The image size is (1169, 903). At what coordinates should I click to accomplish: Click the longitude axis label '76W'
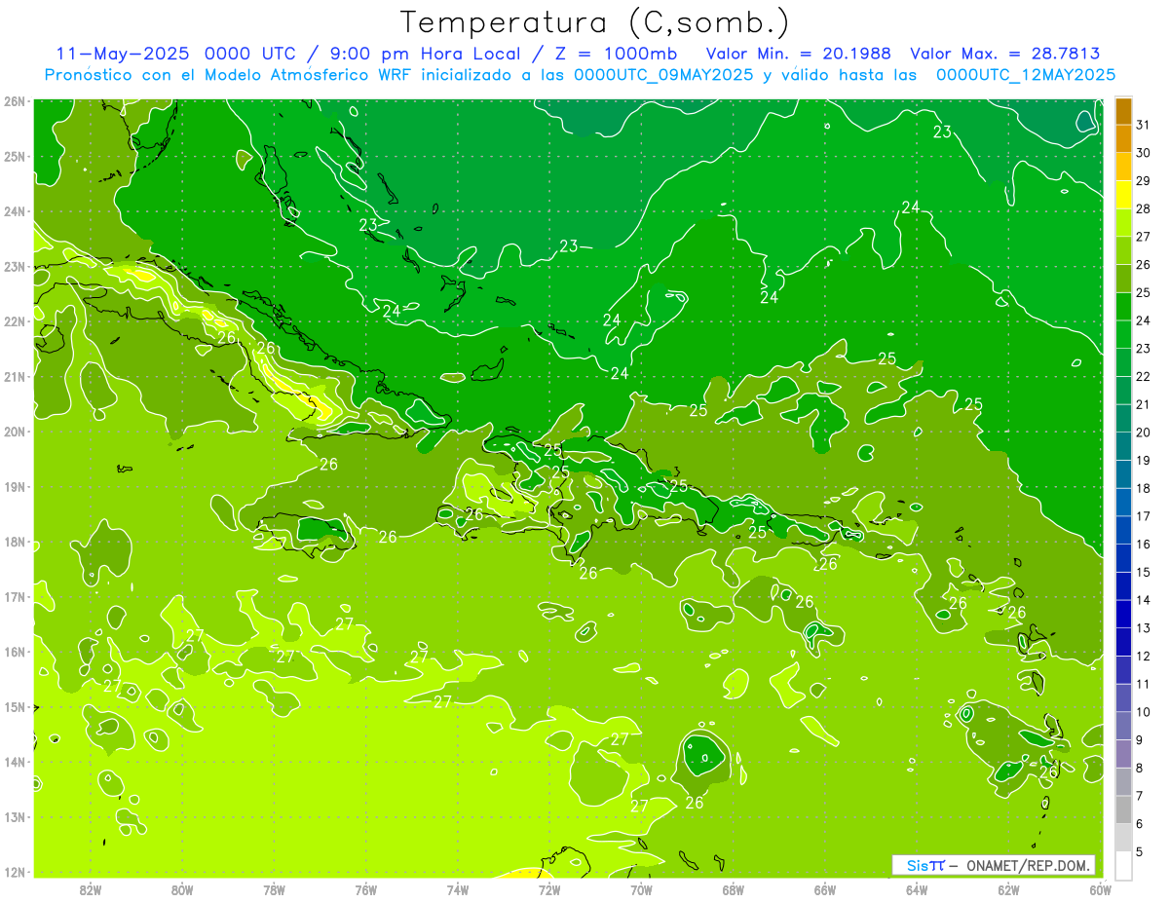366,889
